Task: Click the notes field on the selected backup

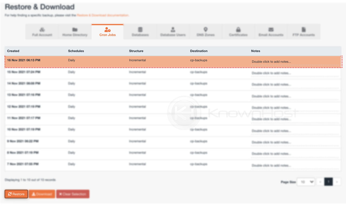Action: tap(271, 62)
